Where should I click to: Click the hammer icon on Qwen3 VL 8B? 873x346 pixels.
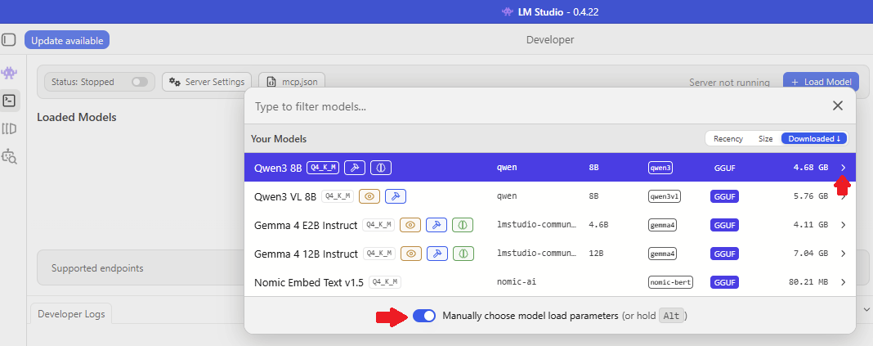tap(396, 196)
